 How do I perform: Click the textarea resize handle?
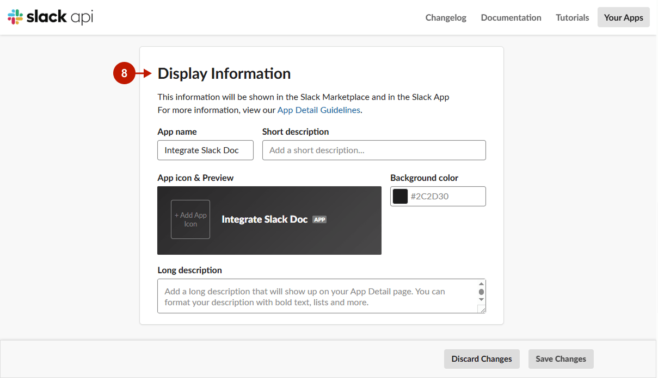tap(481, 308)
